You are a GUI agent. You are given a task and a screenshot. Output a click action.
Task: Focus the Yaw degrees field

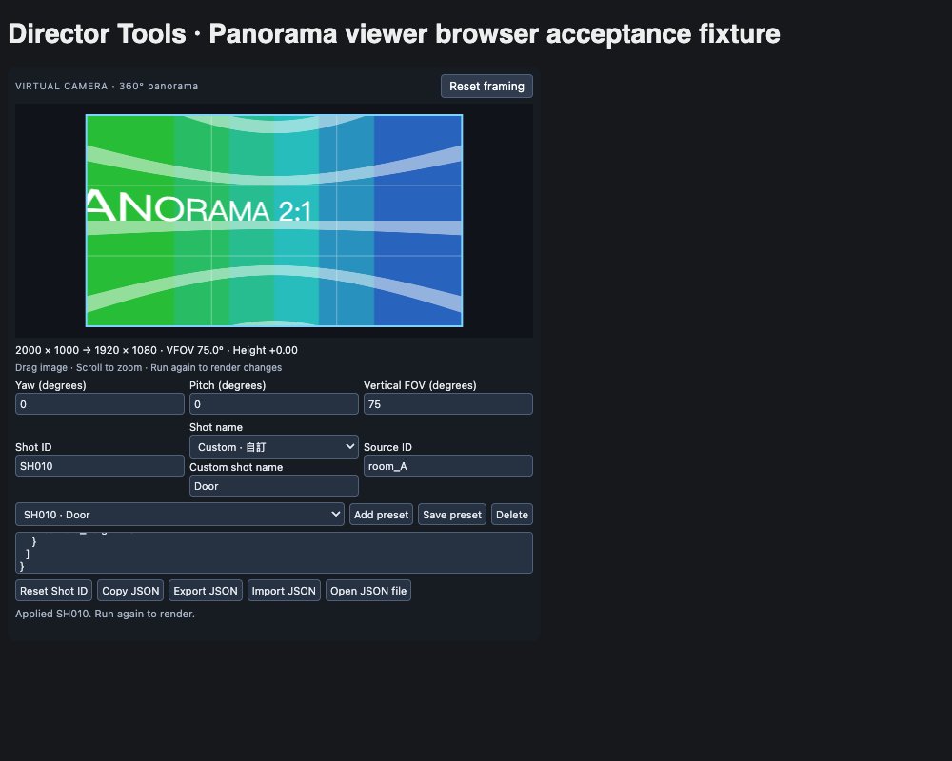pos(100,404)
